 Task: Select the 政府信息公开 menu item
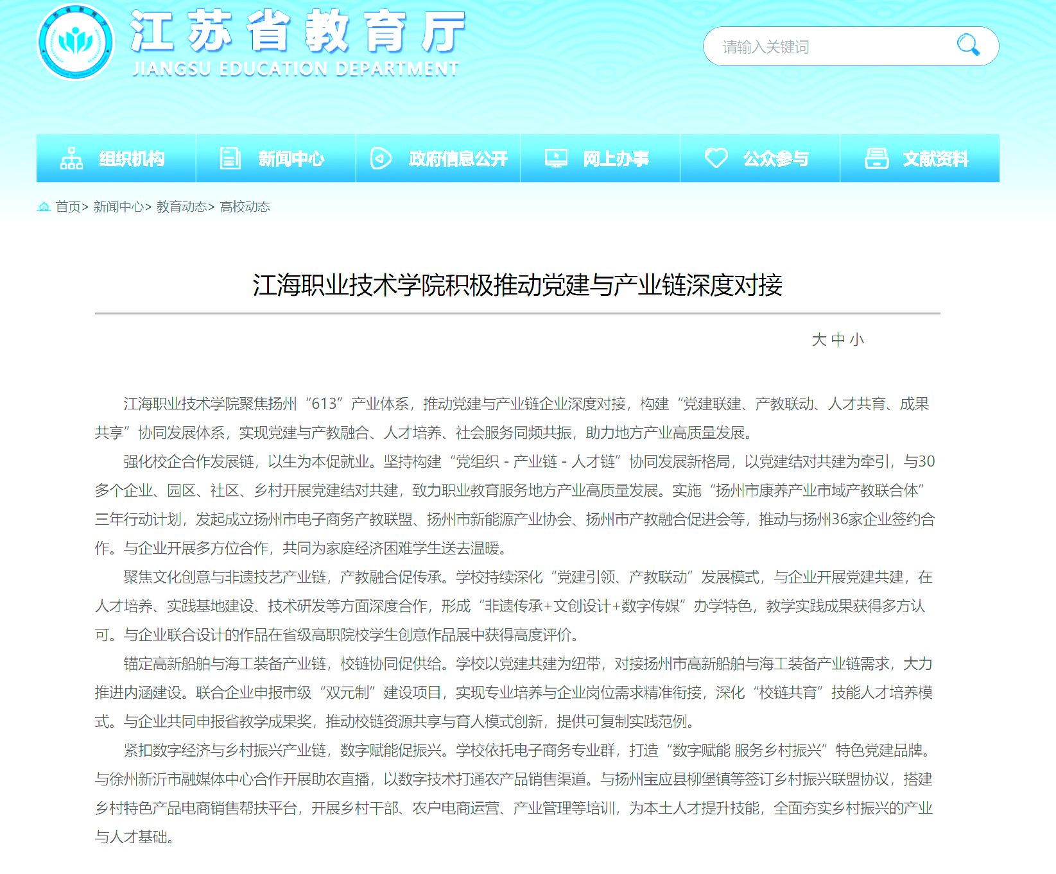coord(458,159)
